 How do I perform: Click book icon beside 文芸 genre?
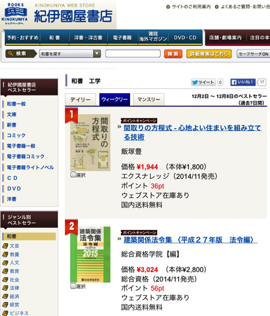(5, 246)
